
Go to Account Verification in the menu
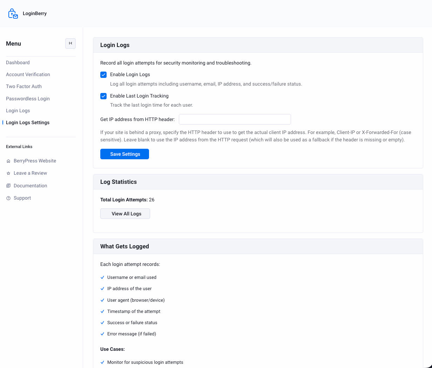click(28, 74)
